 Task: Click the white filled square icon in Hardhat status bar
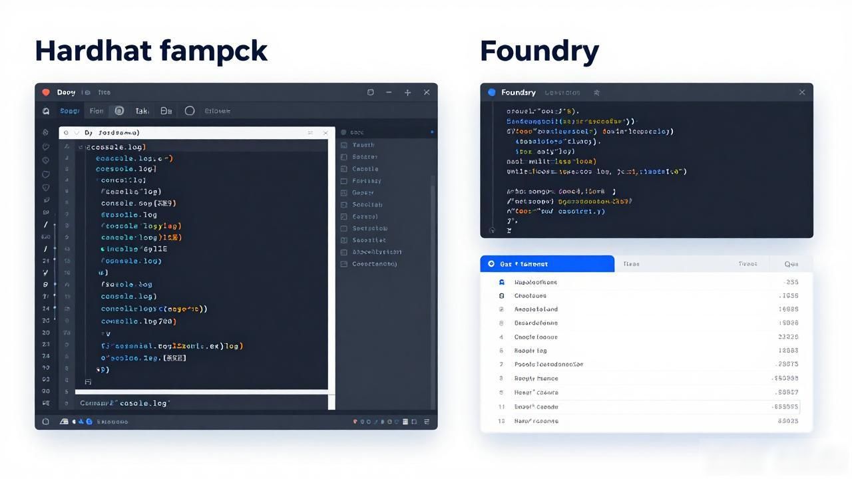click(x=405, y=421)
